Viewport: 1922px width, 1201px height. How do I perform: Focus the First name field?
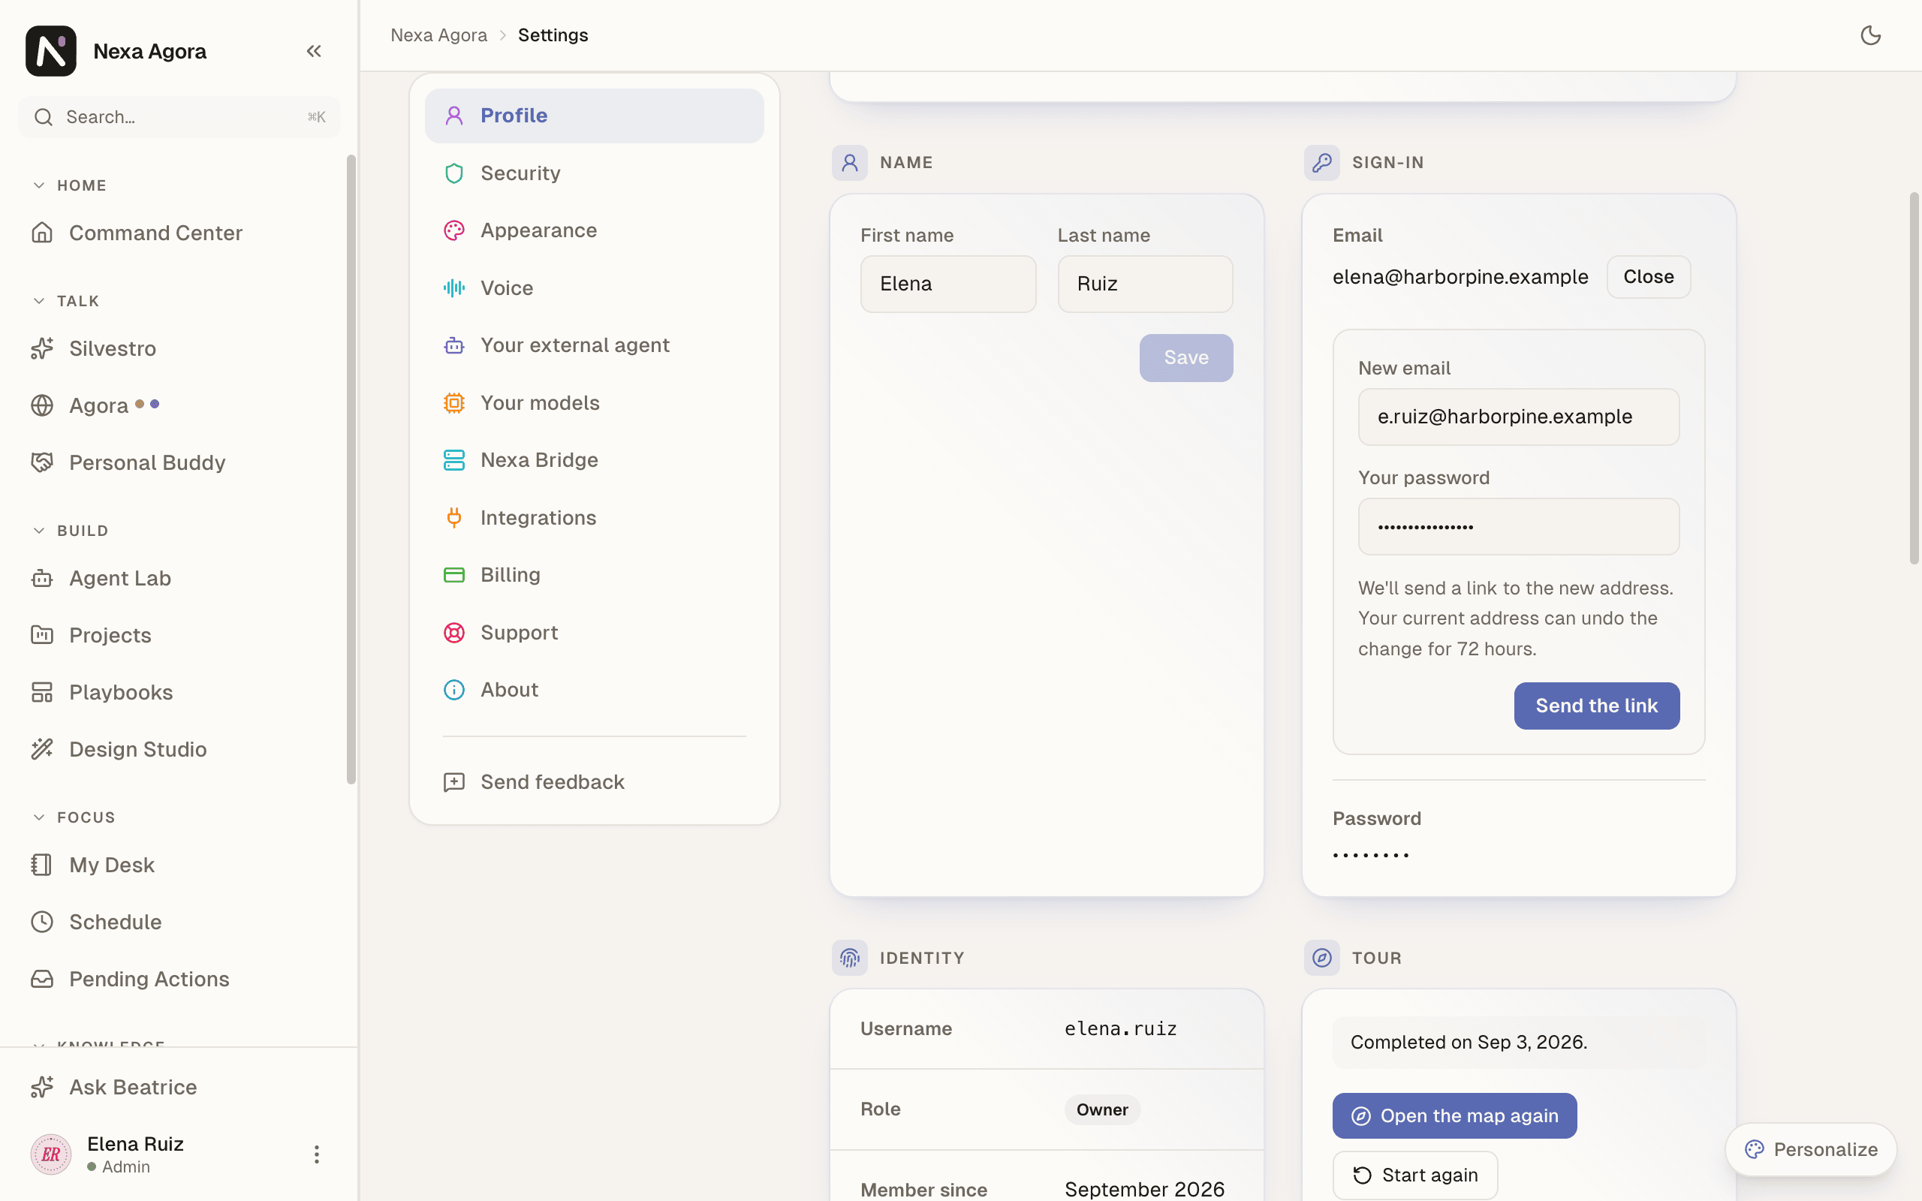(948, 284)
